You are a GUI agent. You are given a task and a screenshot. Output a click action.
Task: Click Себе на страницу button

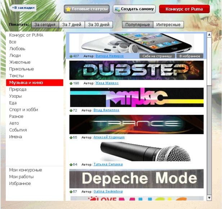coord(157,56)
